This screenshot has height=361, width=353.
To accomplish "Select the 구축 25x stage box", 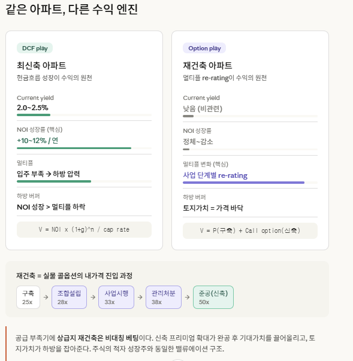I will (x=28, y=297).
